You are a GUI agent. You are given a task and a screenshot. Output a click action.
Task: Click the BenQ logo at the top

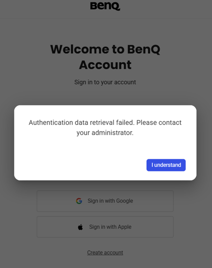point(105,6)
